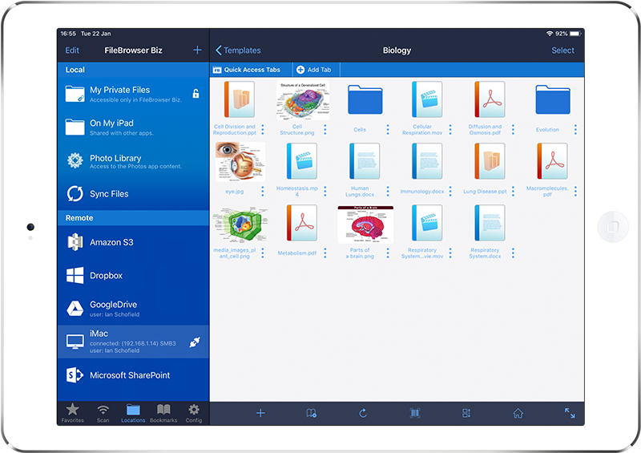Tap the iMac connected plug icon

[195, 342]
